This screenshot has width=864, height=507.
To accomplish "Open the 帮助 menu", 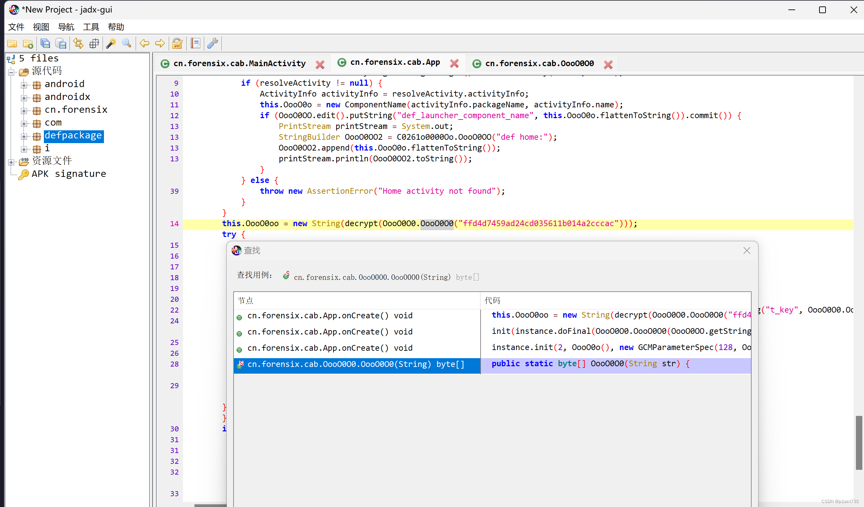I will pyautogui.click(x=116, y=27).
